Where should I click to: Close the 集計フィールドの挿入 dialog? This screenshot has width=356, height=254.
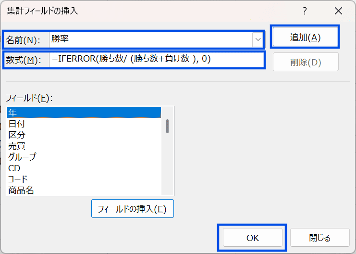(x=338, y=11)
